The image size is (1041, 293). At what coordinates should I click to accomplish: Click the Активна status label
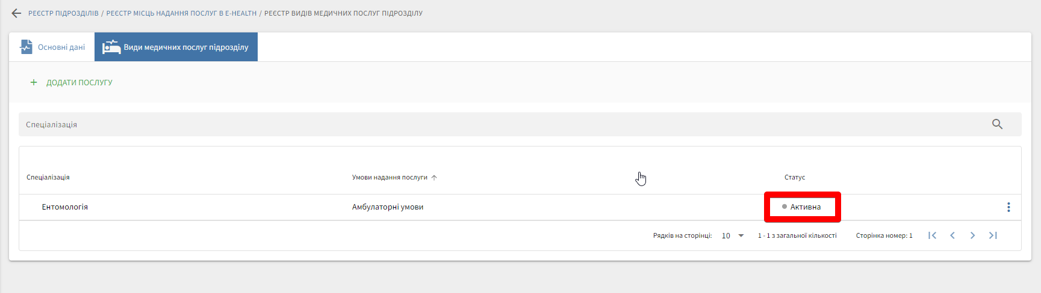[805, 207]
